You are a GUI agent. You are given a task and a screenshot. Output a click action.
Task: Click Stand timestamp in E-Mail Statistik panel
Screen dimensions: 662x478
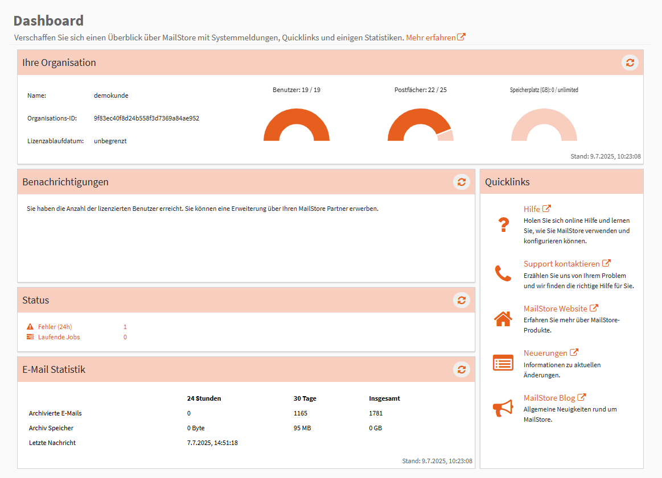[x=437, y=461]
